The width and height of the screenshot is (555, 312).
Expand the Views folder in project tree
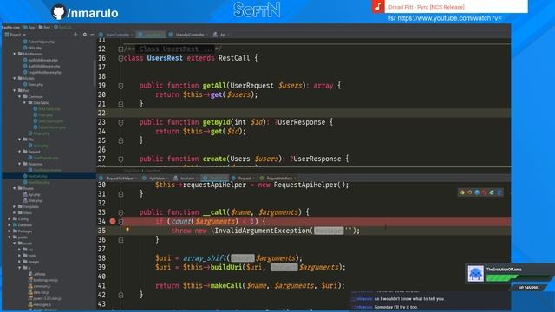click(x=15, y=212)
